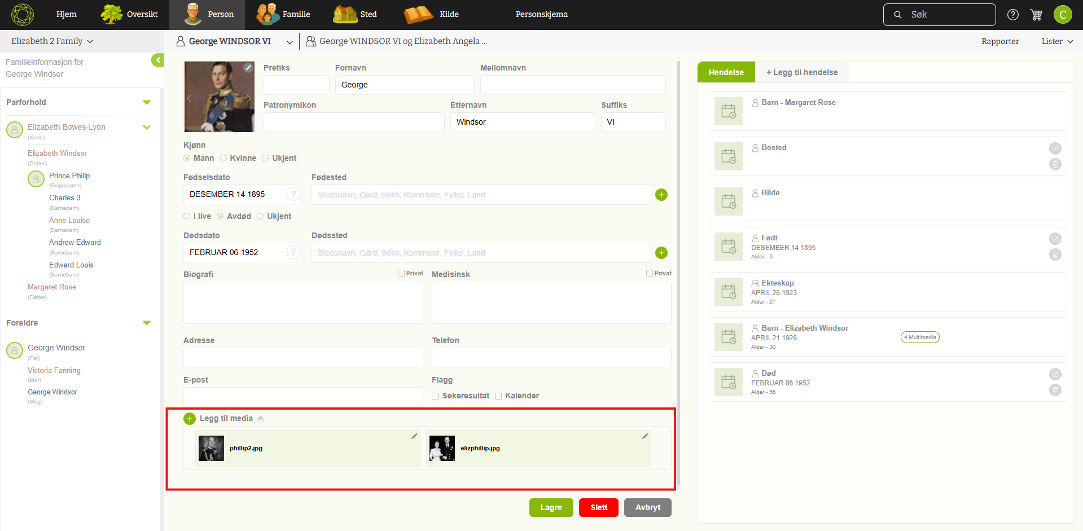Open the help question mark icon

(x=1013, y=15)
